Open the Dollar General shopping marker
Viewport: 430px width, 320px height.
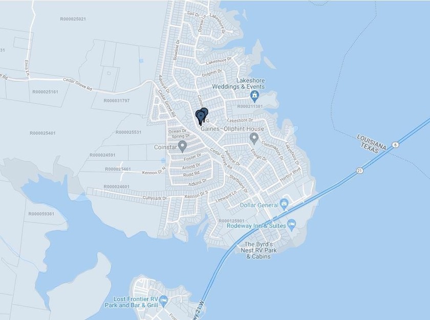pos(285,204)
